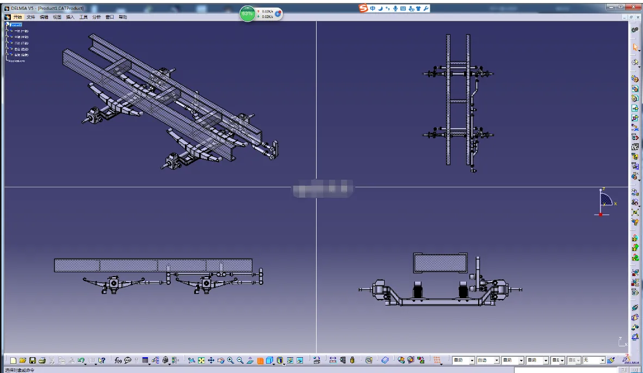Click the Hide/Show icon

click(290, 360)
